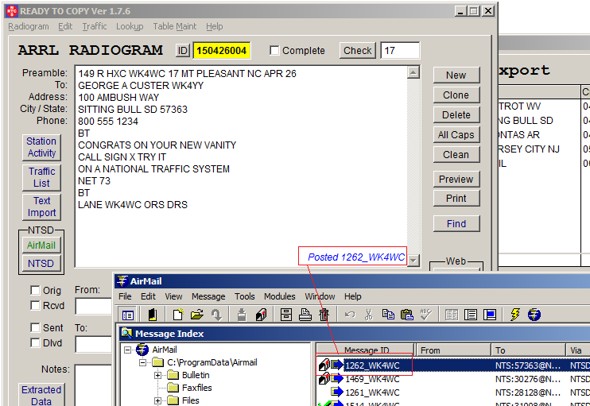Open the AirMail address book icon
This screenshot has width=590, height=406.
153,315
